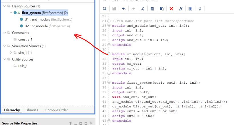234x125 pixels.
Task: Click the Undo arrow icon
Action: click(123, 9)
